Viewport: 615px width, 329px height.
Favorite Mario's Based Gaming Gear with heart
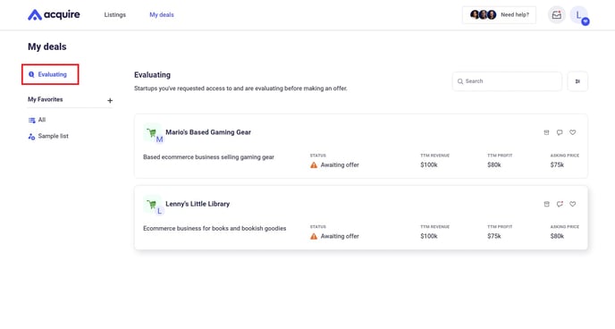tap(573, 132)
